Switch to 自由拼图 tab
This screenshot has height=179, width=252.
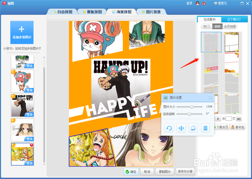click(x=63, y=12)
